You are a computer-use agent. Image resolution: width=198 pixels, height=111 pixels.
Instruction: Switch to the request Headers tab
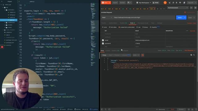pos(123,23)
